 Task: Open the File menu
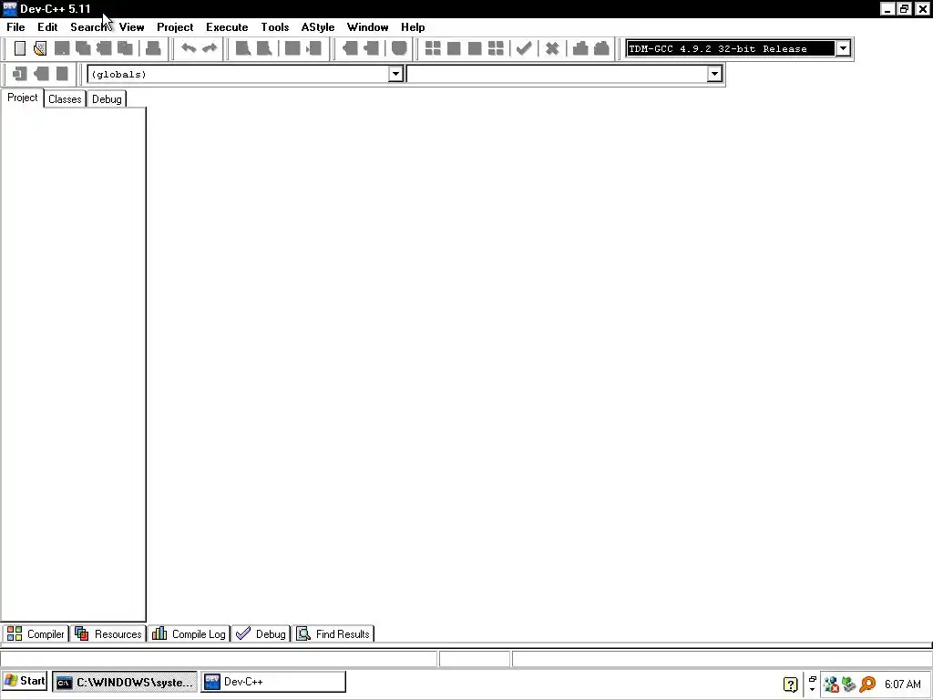(15, 27)
